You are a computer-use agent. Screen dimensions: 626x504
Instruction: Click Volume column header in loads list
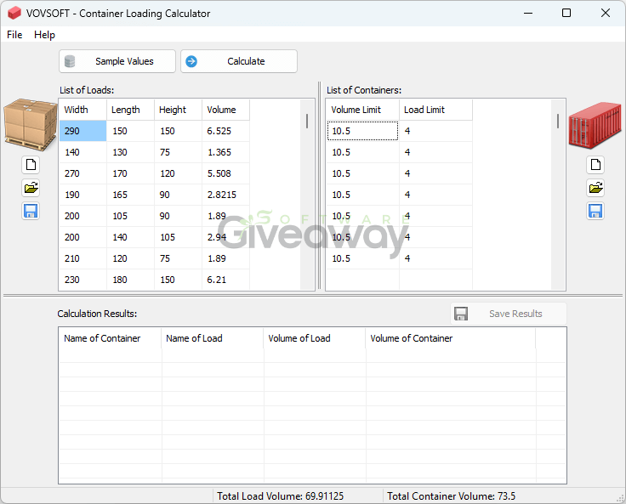click(225, 110)
